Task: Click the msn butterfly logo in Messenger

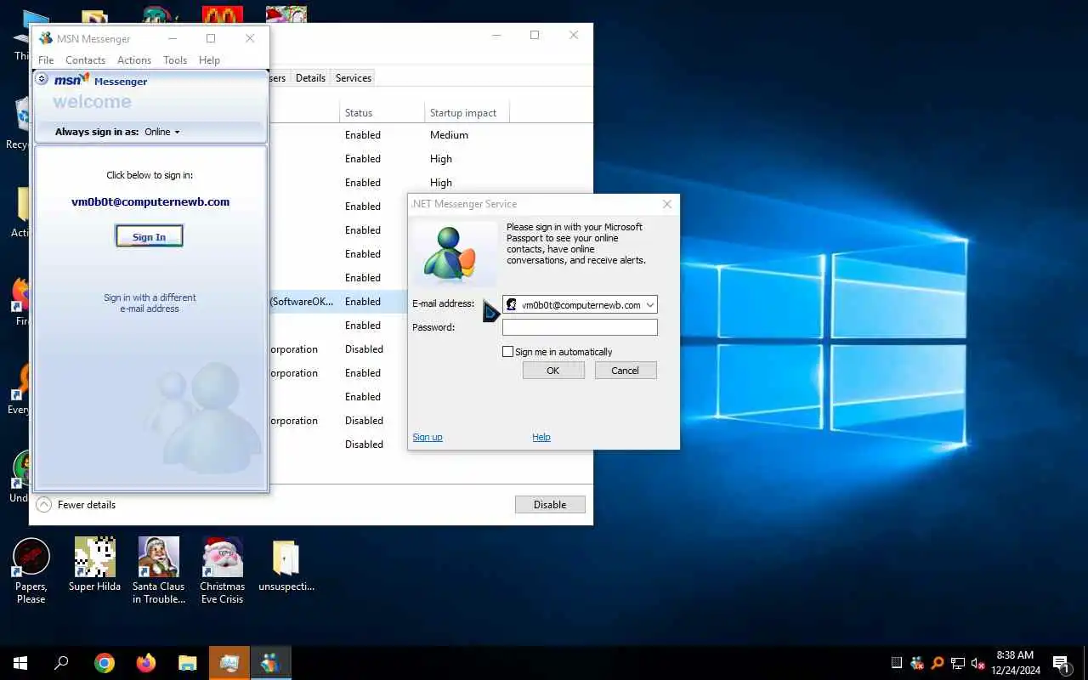Action: click(71, 80)
